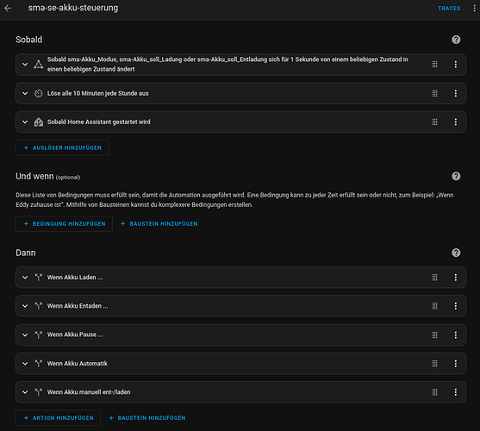This screenshot has height=431, width=480.
Task: Click Baustein hinzufügen under Dann section
Action: [x=147, y=418]
